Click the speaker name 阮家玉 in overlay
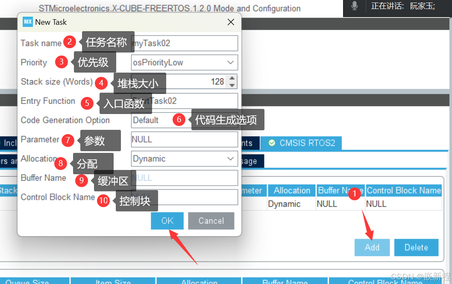 tap(423, 6)
